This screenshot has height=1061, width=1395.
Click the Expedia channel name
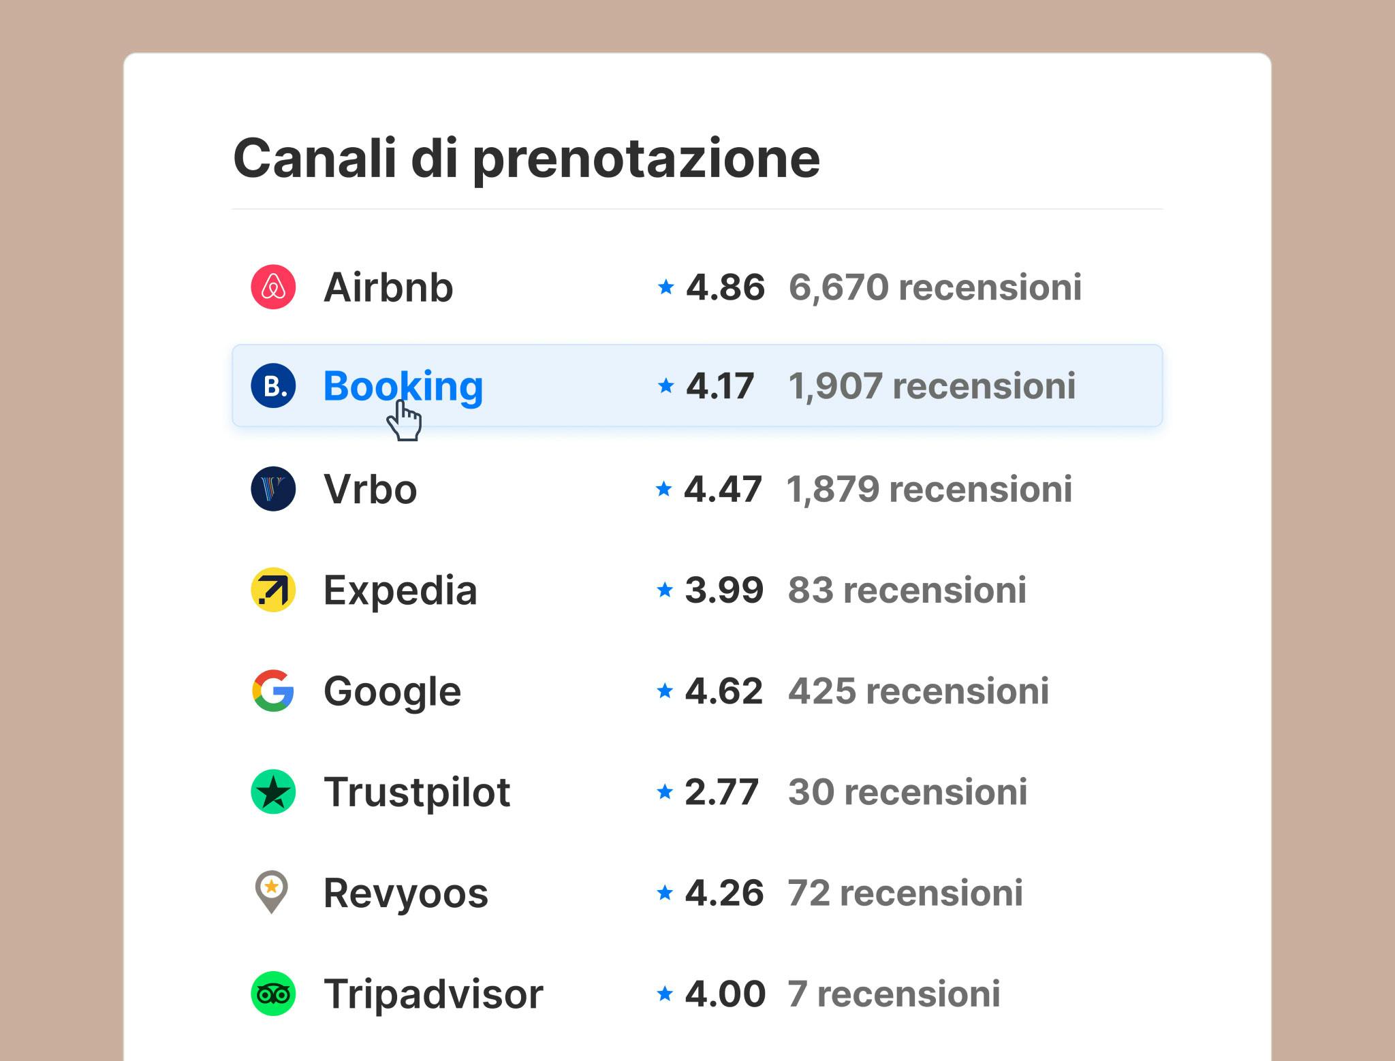click(400, 590)
